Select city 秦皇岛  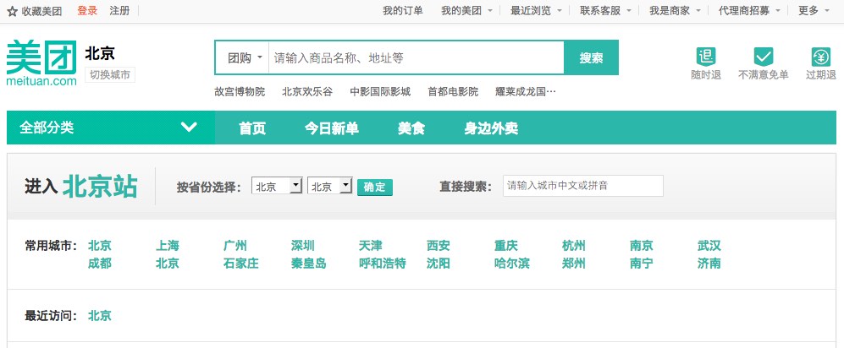(309, 264)
